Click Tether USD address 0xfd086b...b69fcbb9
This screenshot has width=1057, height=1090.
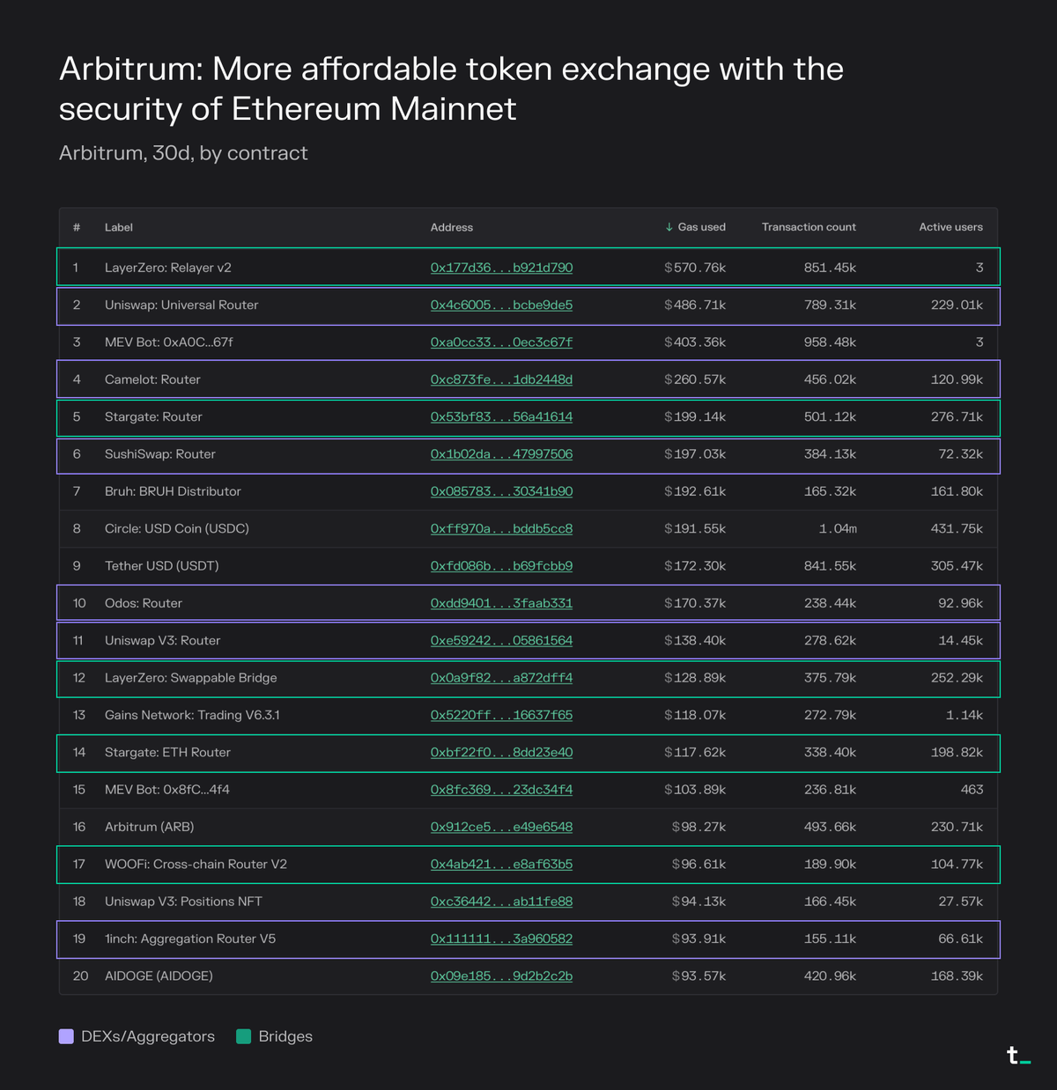(501, 566)
